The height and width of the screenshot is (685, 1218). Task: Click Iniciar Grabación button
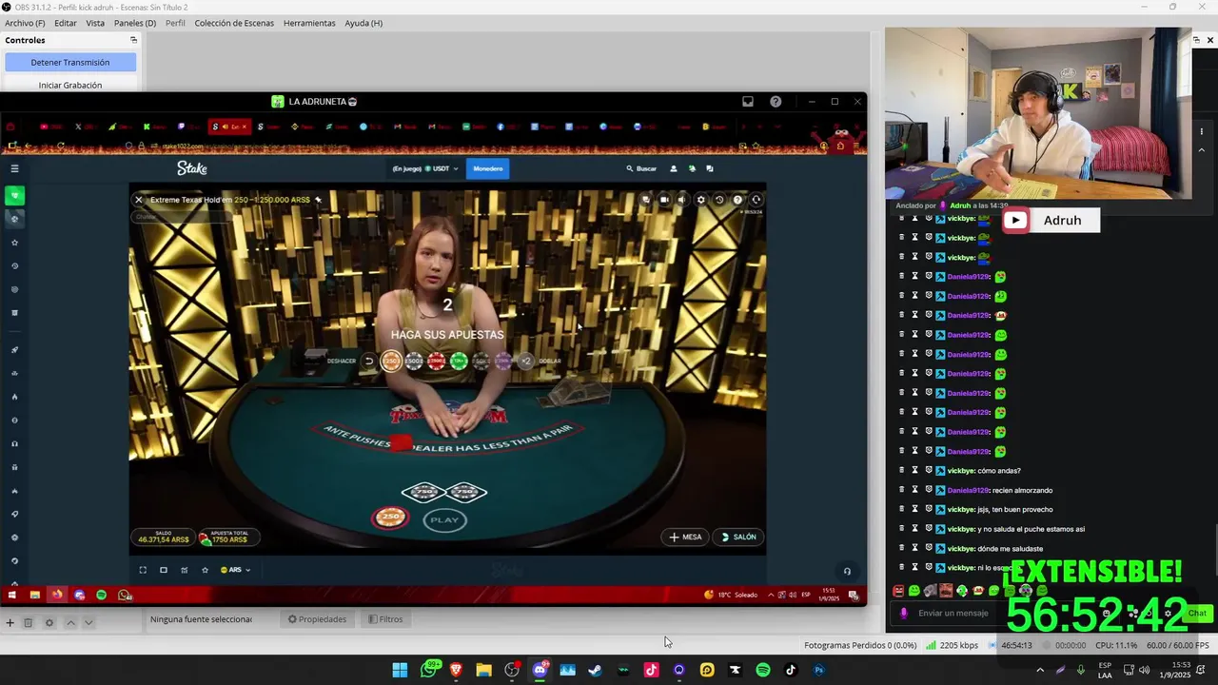coord(70,85)
